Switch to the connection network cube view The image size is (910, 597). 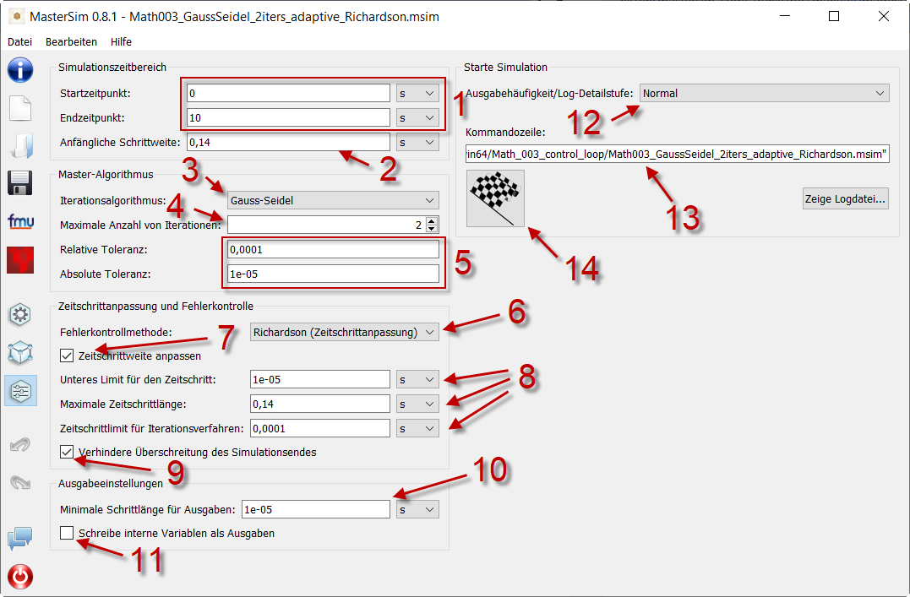coord(20,352)
